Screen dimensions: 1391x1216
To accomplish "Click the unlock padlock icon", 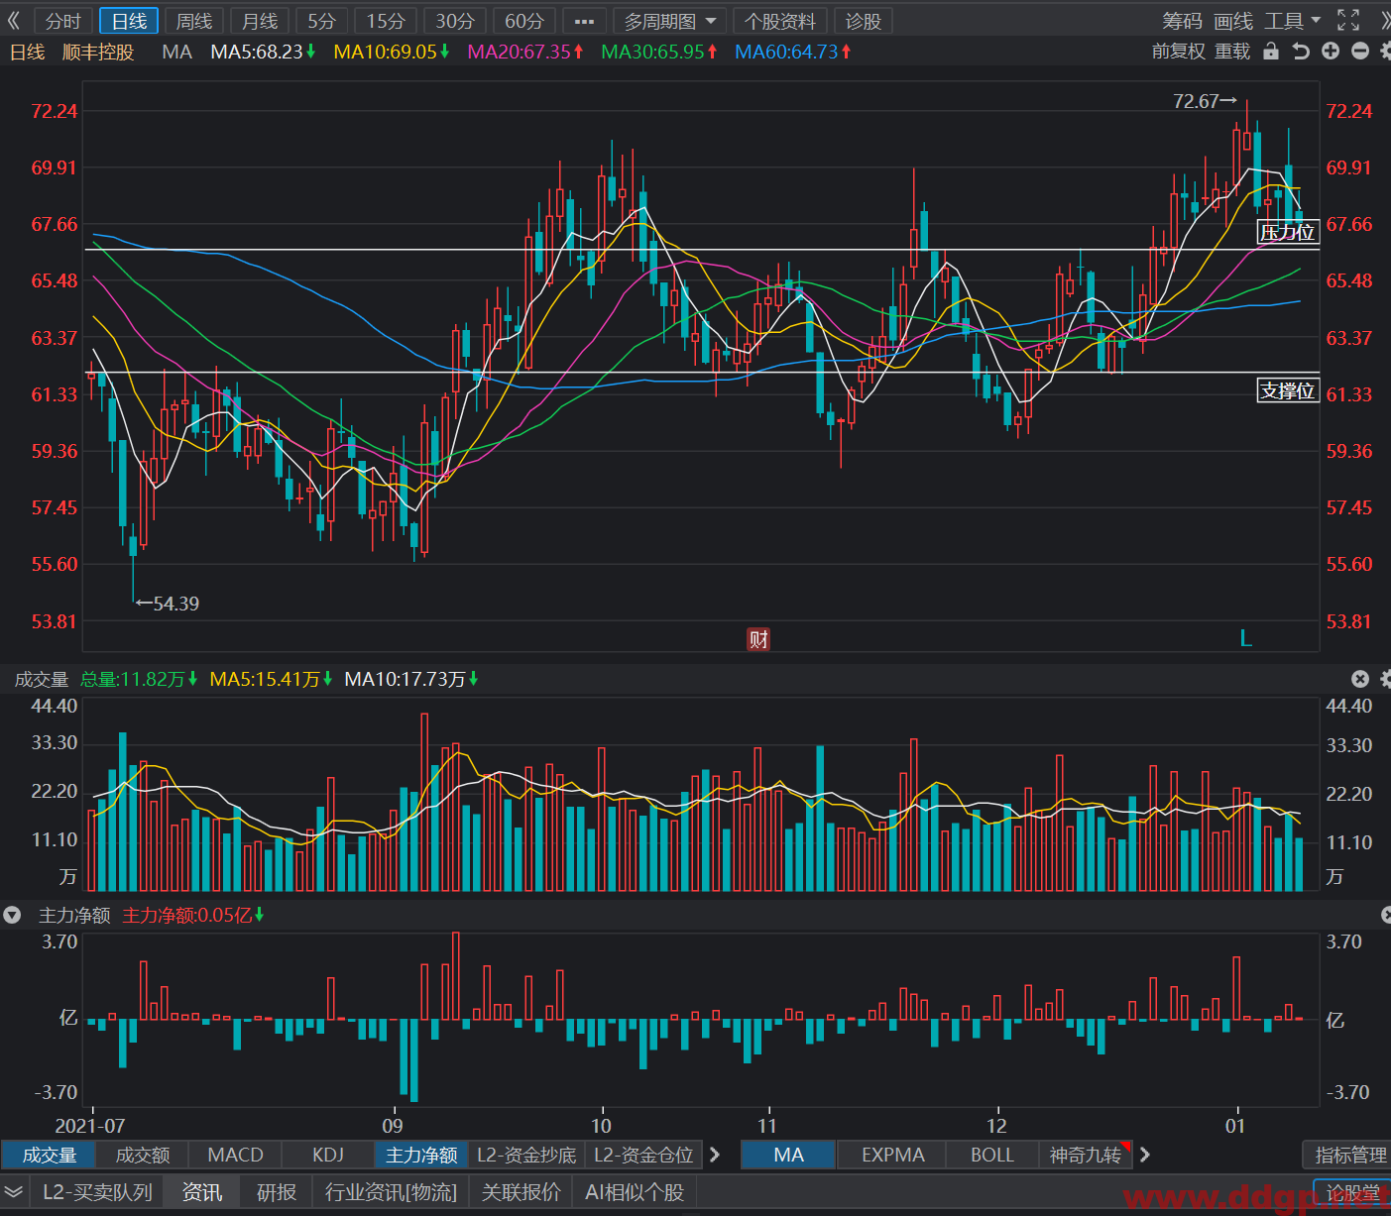I will pyautogui.click(x=1271, y=52).
